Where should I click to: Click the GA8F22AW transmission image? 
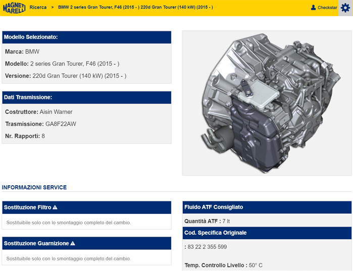tap(267, 103)
